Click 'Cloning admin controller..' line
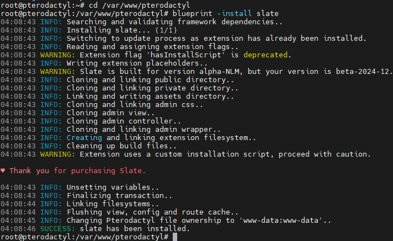 click(124, 121)
